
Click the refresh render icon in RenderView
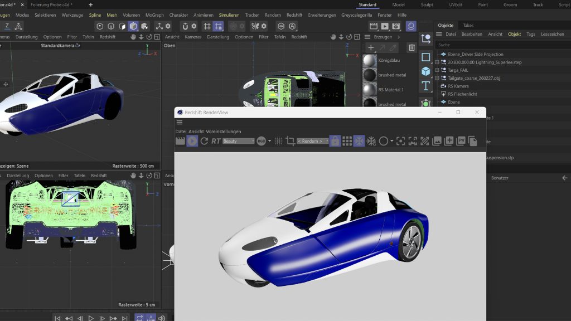(204, 141)
